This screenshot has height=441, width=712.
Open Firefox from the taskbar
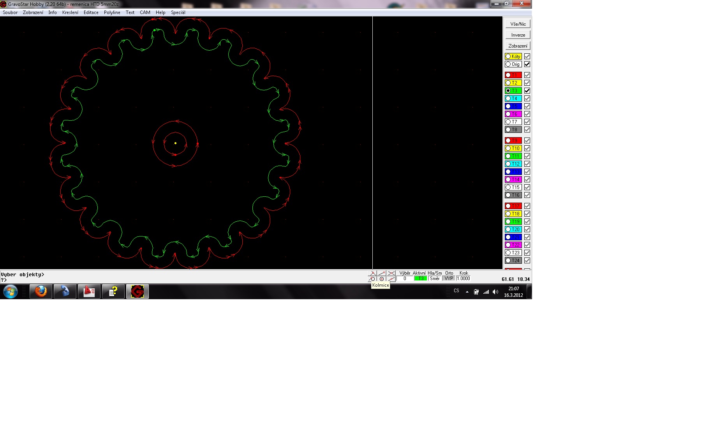[x=41, y=291]
